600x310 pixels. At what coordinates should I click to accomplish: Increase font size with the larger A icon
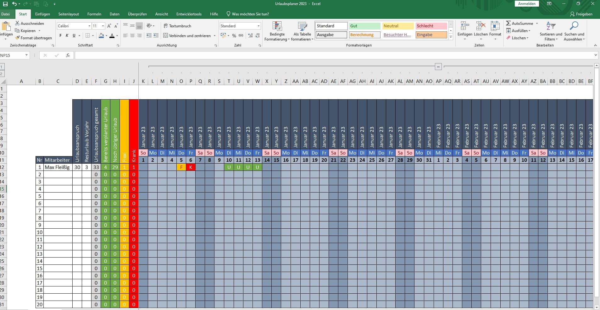[x=109, y=26]
